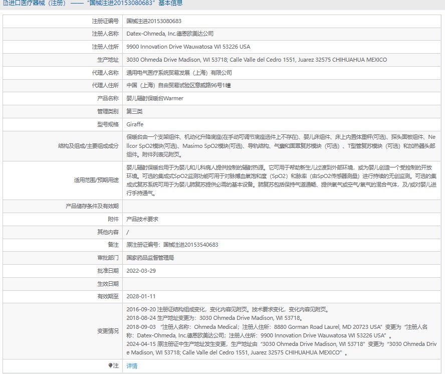Viewport: 445px width, 374px height.
Task: Click the 型号规格 label
Action: coord(108,124)
